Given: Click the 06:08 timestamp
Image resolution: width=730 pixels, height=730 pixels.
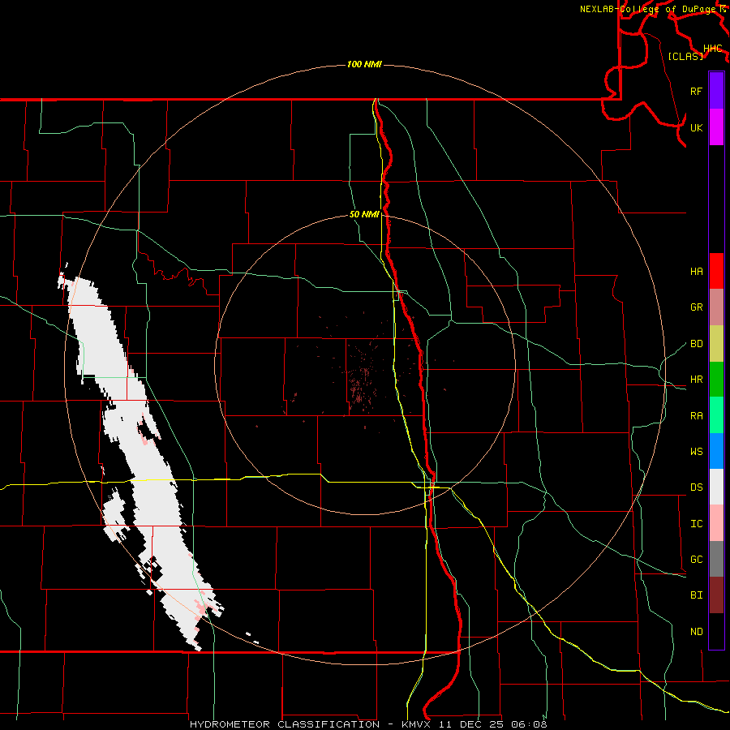Looking at the screenshot, I should click(529, 724).
